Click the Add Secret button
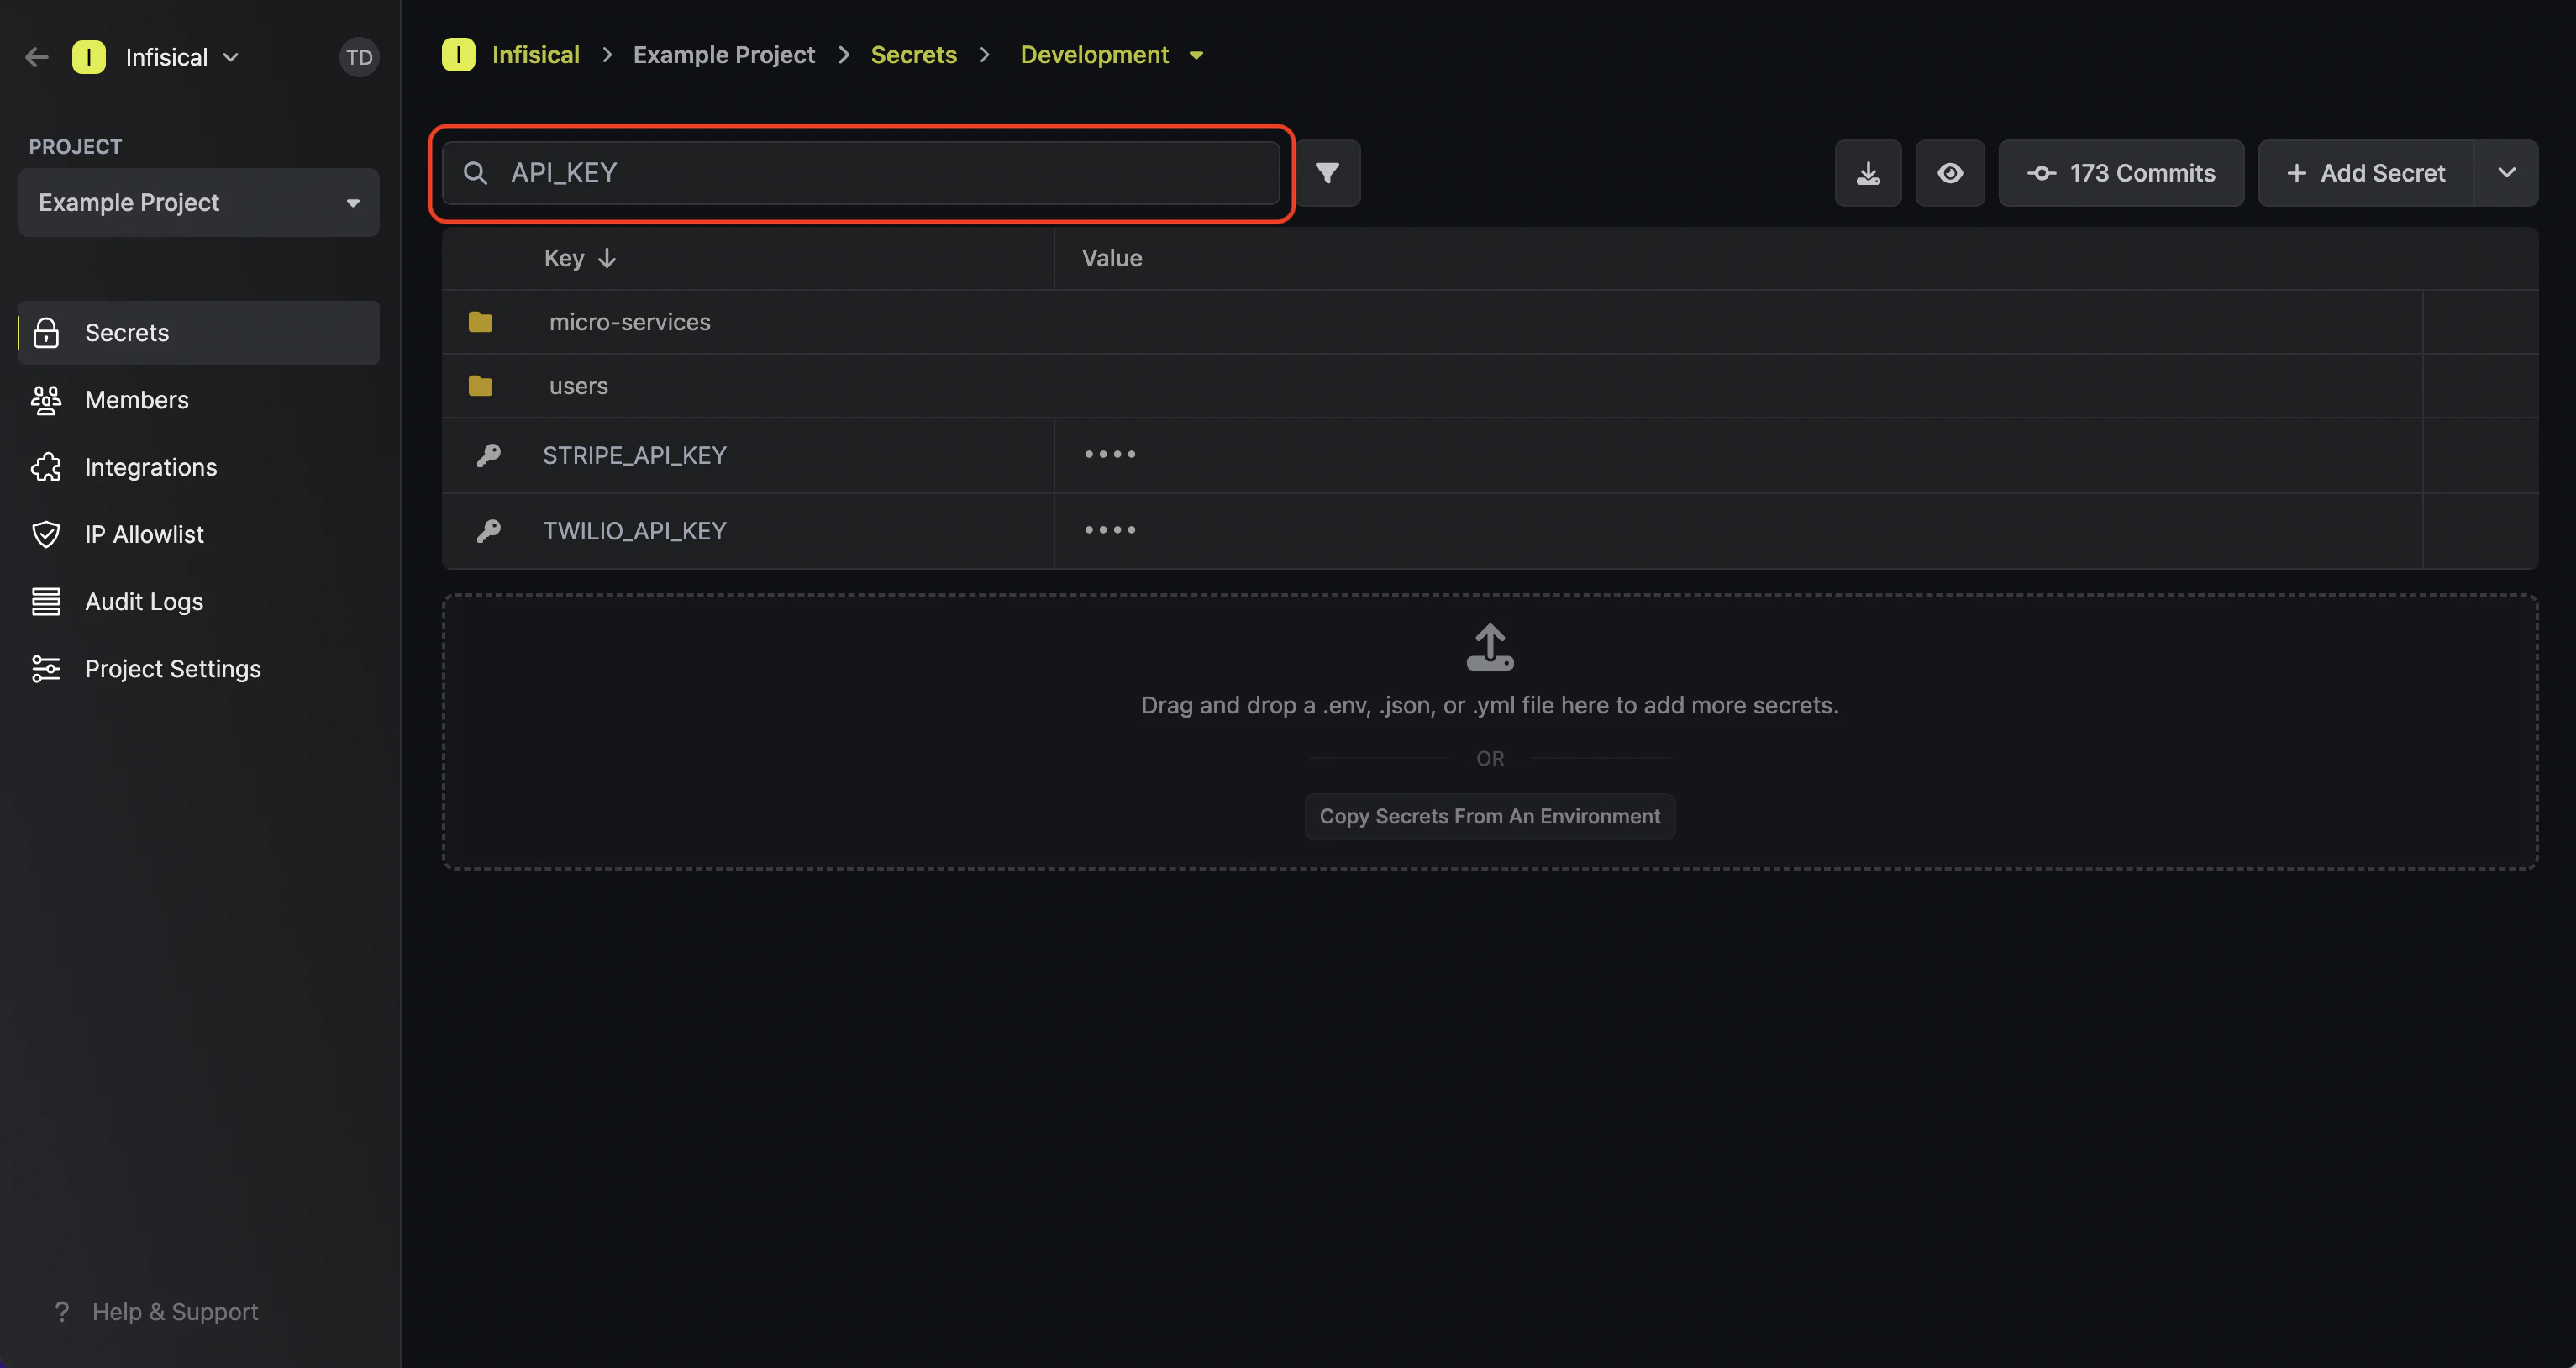The image size is (2576, 1368). click(x=2366, y=173)
